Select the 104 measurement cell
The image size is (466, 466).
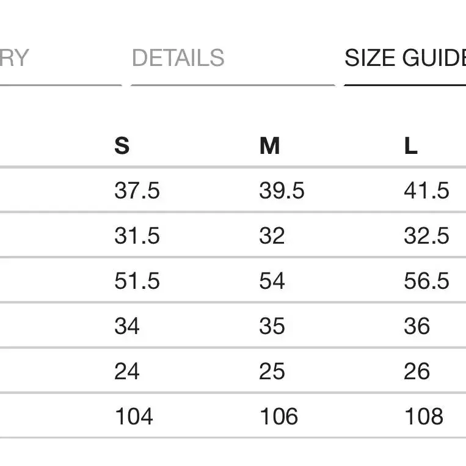(x=134, y=417)
